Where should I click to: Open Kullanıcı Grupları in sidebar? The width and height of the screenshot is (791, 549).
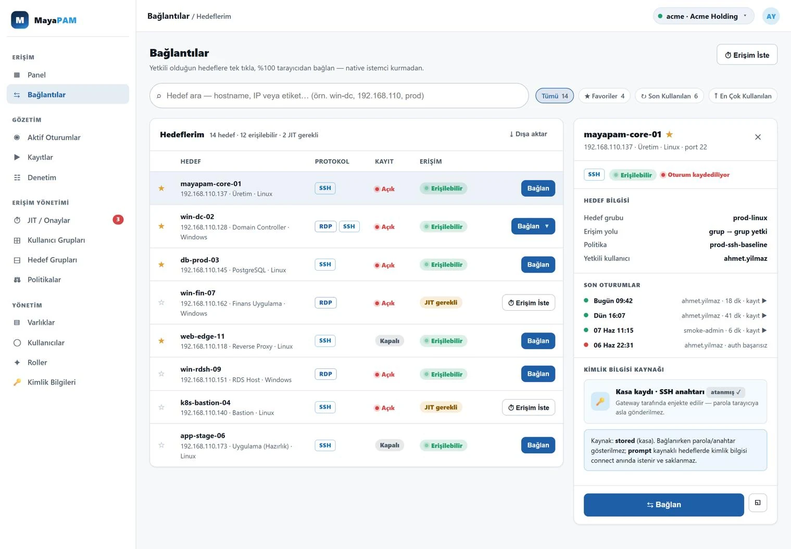pos(68,240)
